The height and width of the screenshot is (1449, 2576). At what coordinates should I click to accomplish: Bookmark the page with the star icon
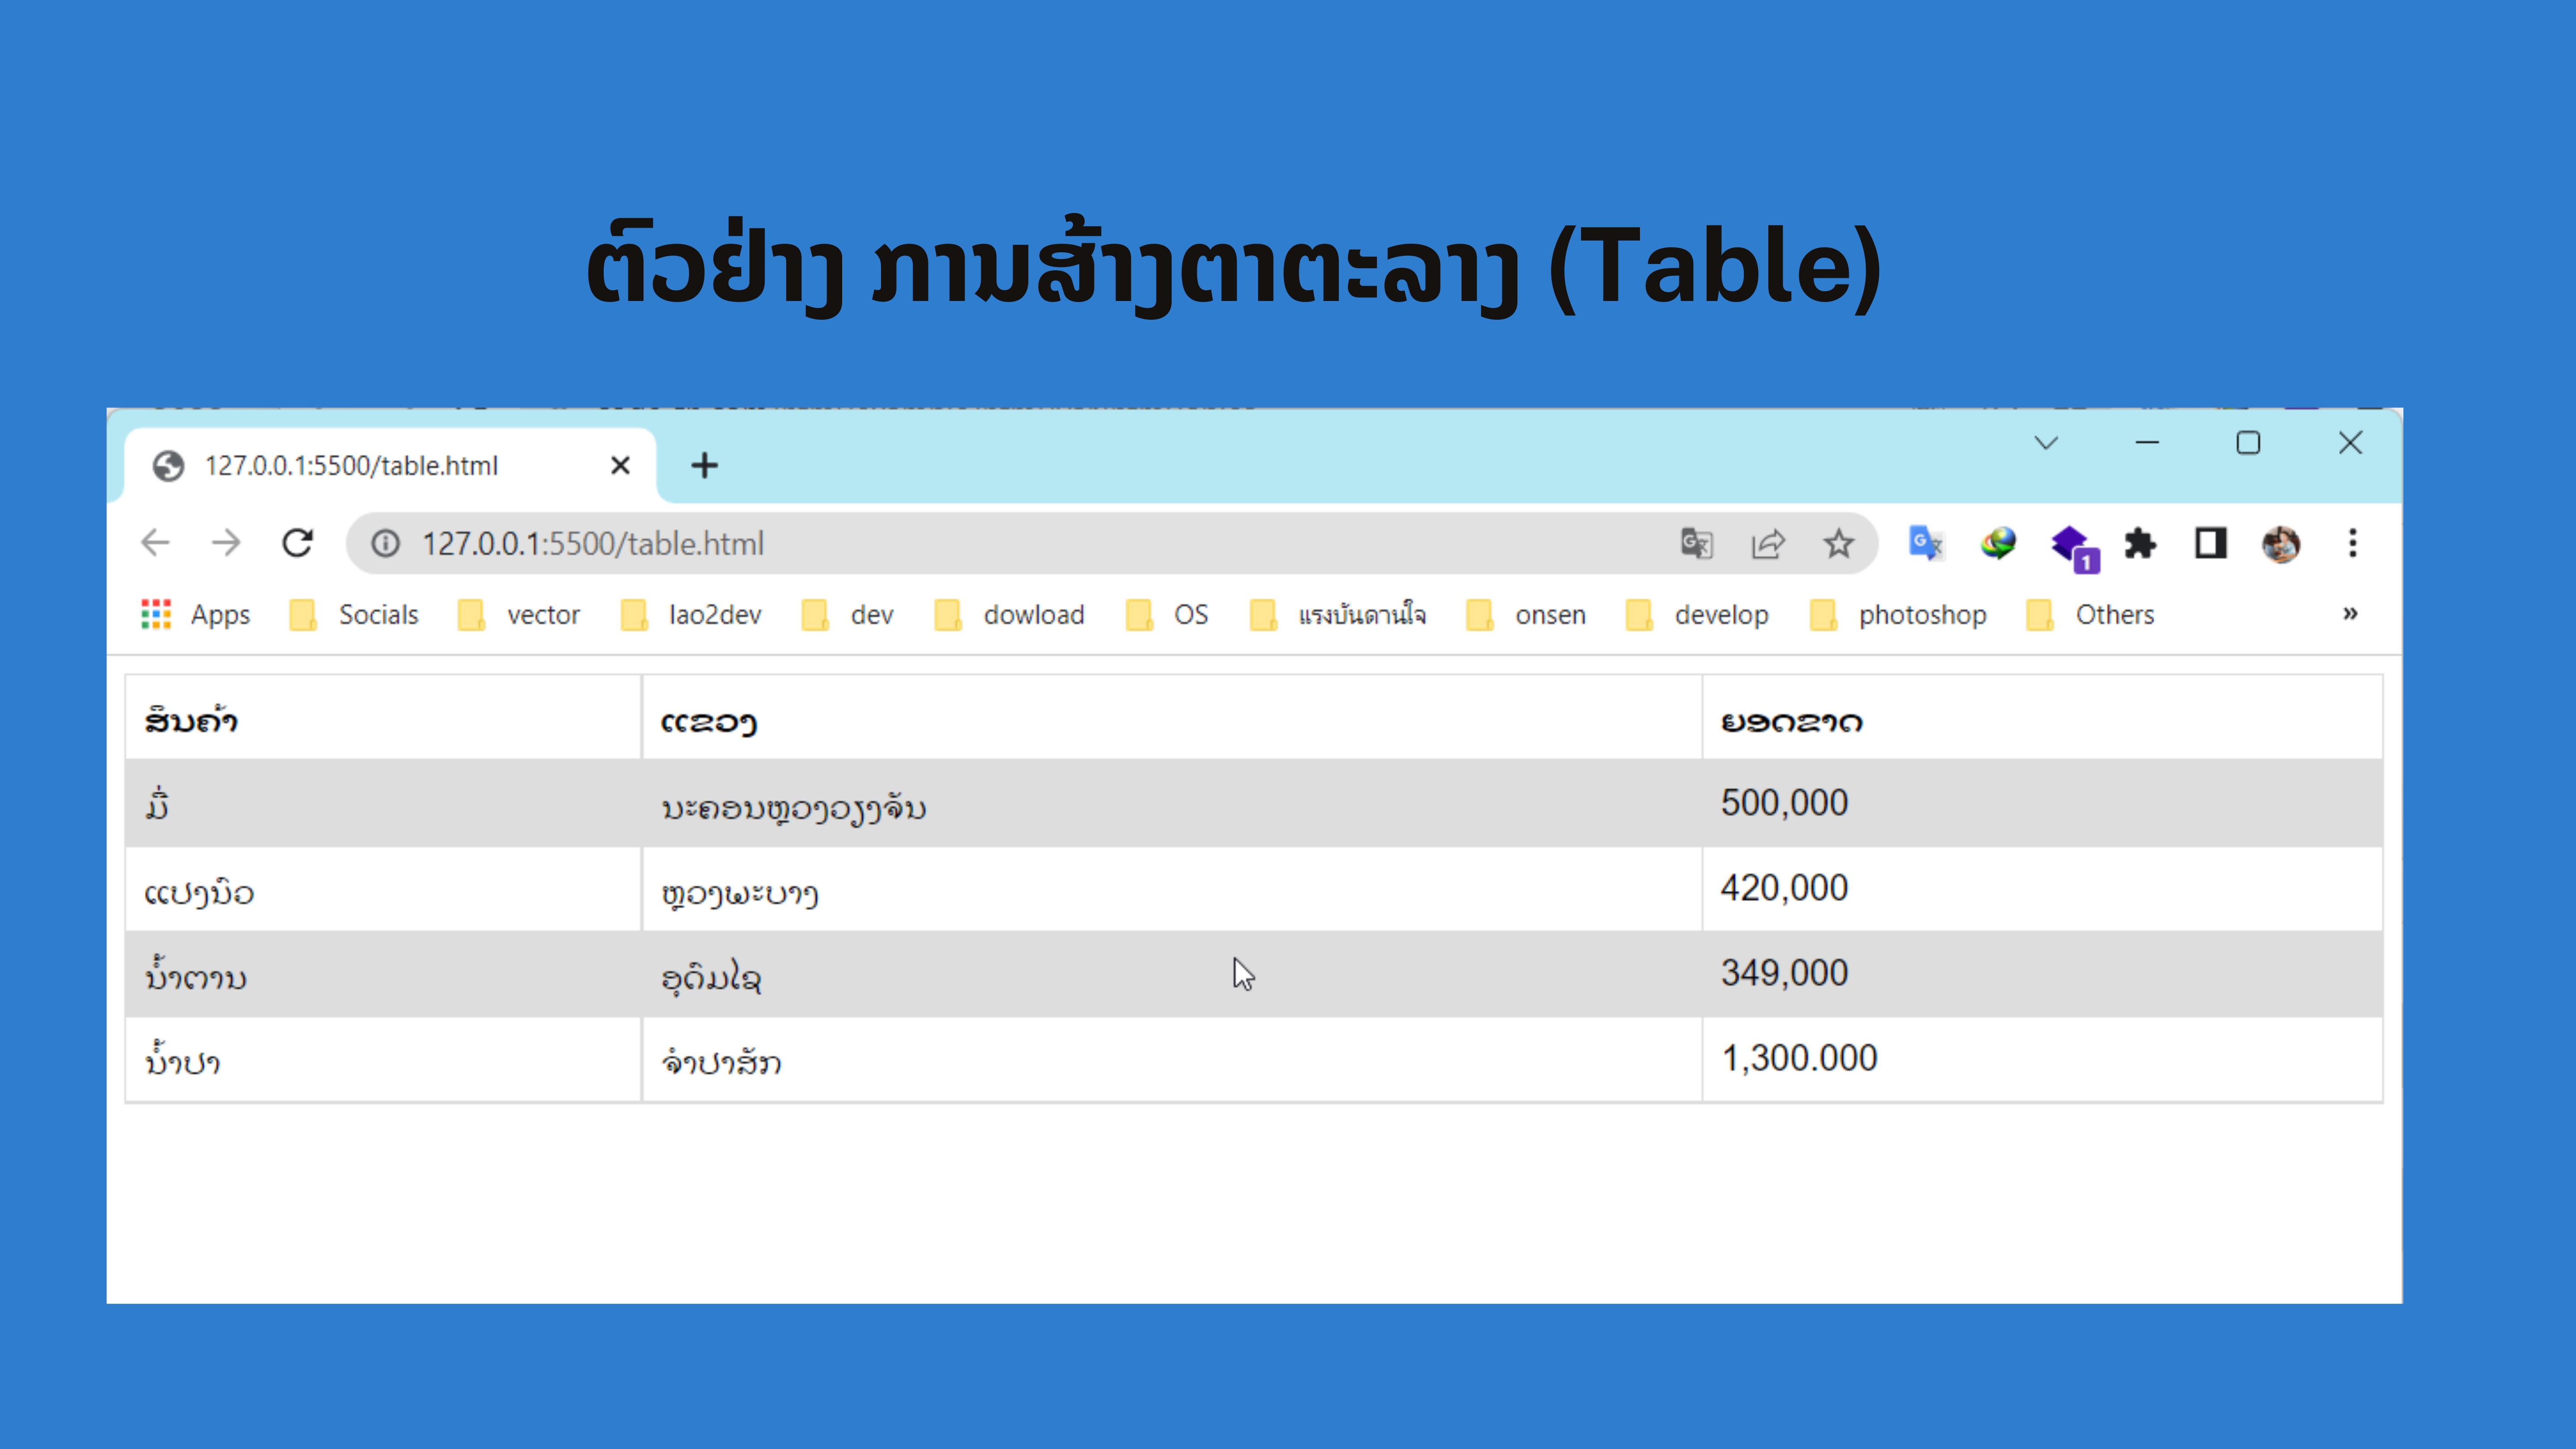1838,543
